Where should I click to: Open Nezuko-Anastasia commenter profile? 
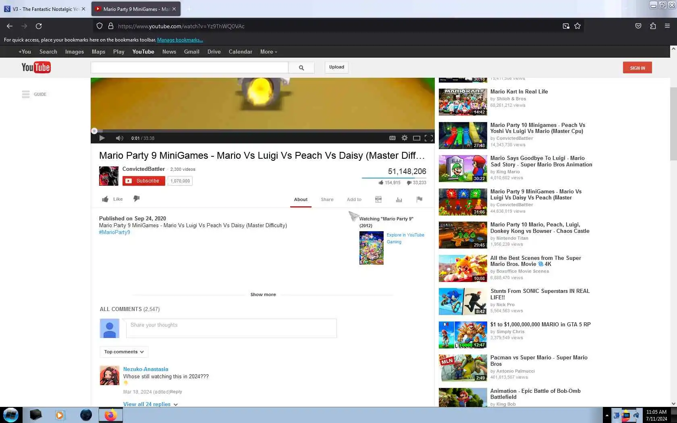[x=146, y=369]
